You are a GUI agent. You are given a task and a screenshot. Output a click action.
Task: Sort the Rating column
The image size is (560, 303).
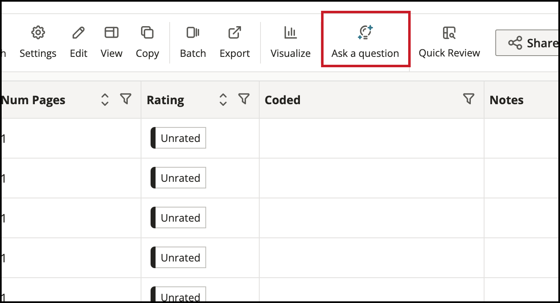[223, 99]
